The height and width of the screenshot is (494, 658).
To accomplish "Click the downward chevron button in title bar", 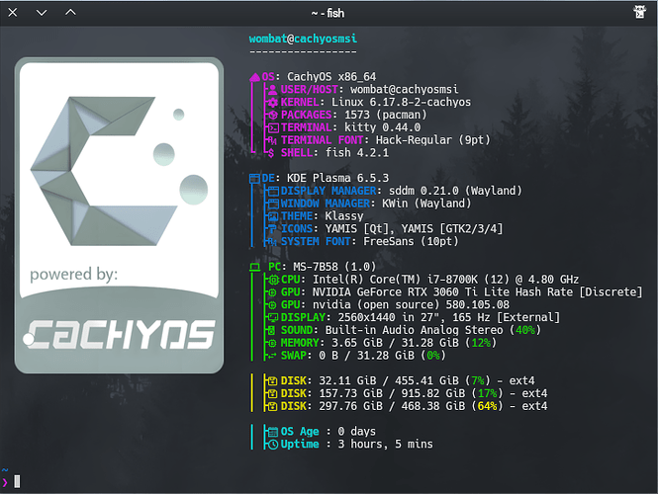I will pyautogui.click(x=42, y=13).
